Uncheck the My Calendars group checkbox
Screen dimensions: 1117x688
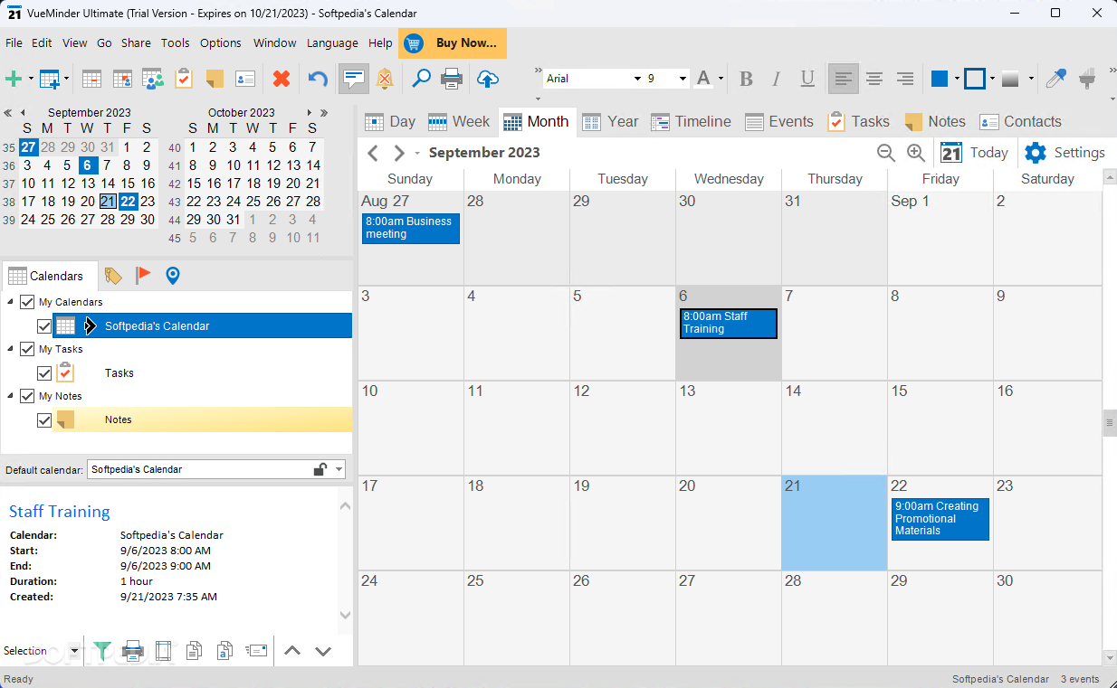tap(27, 302)
